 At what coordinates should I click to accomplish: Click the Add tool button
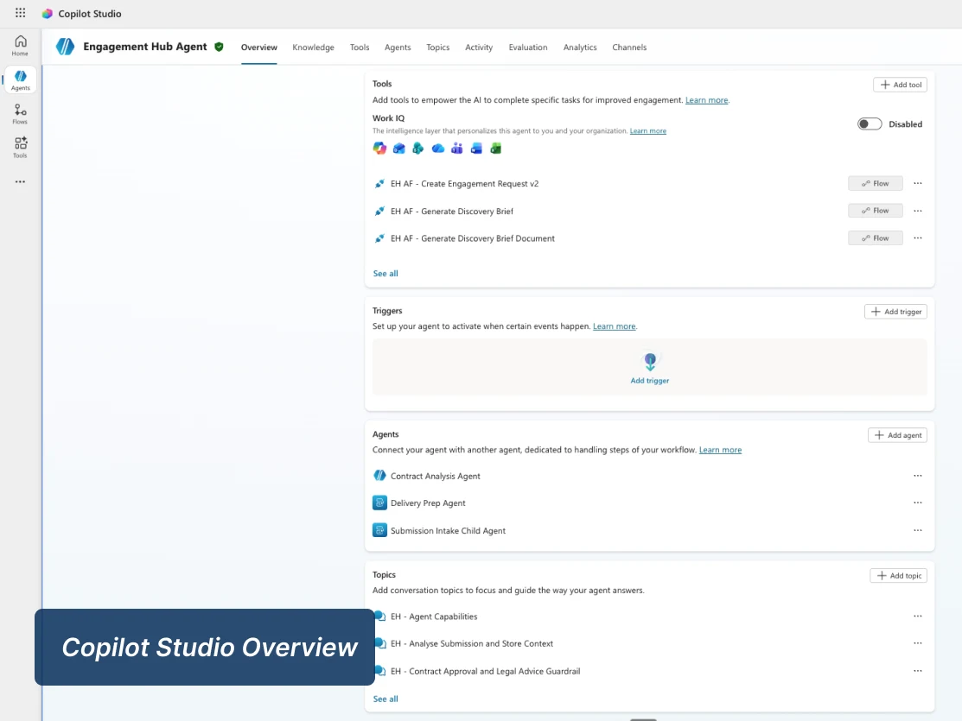point(900,85)
